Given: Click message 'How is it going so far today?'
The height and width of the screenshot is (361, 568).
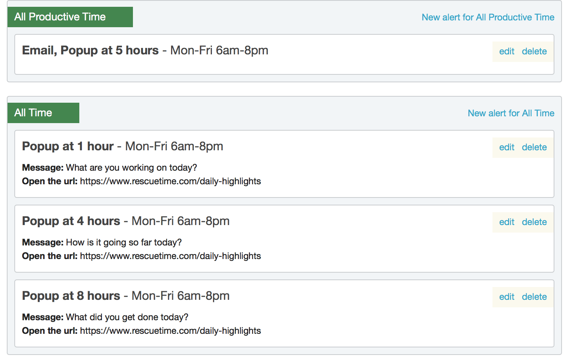Looking at the screenshot, I should (x=124, y=242).
